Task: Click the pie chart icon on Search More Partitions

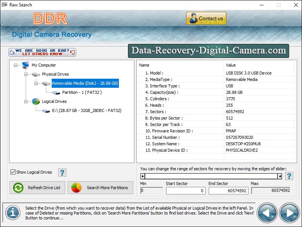Action: coord(76,188)
